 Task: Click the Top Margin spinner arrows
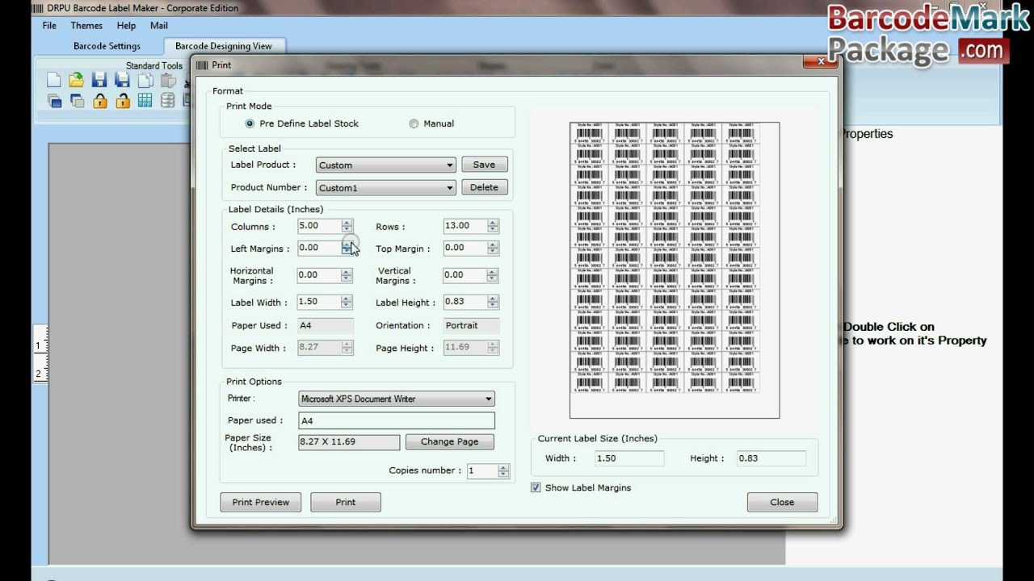tap(492, 249)
